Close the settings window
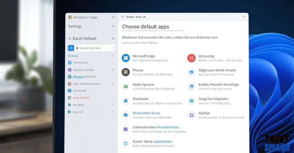 244,17
